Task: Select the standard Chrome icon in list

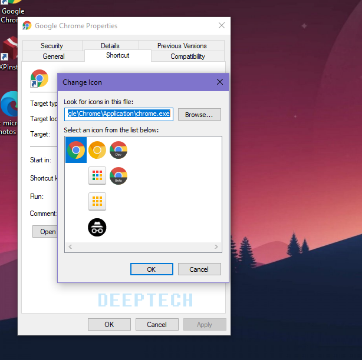Action: (76, 150)
